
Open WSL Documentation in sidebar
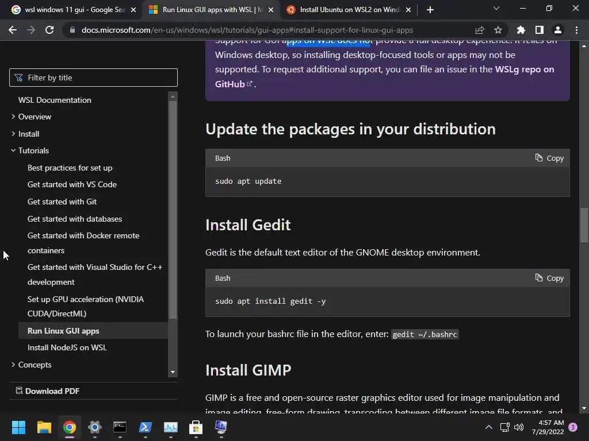tap(55, 100)
